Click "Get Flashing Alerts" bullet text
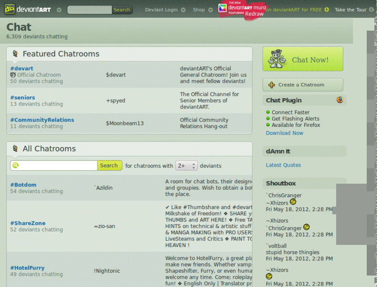Screen dimensions: 382x287 coord(296,119)
